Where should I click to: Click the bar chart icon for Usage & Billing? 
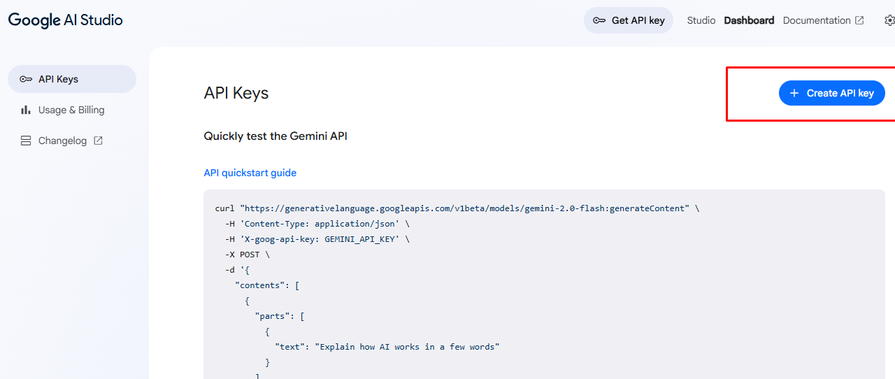click(26, 110)
